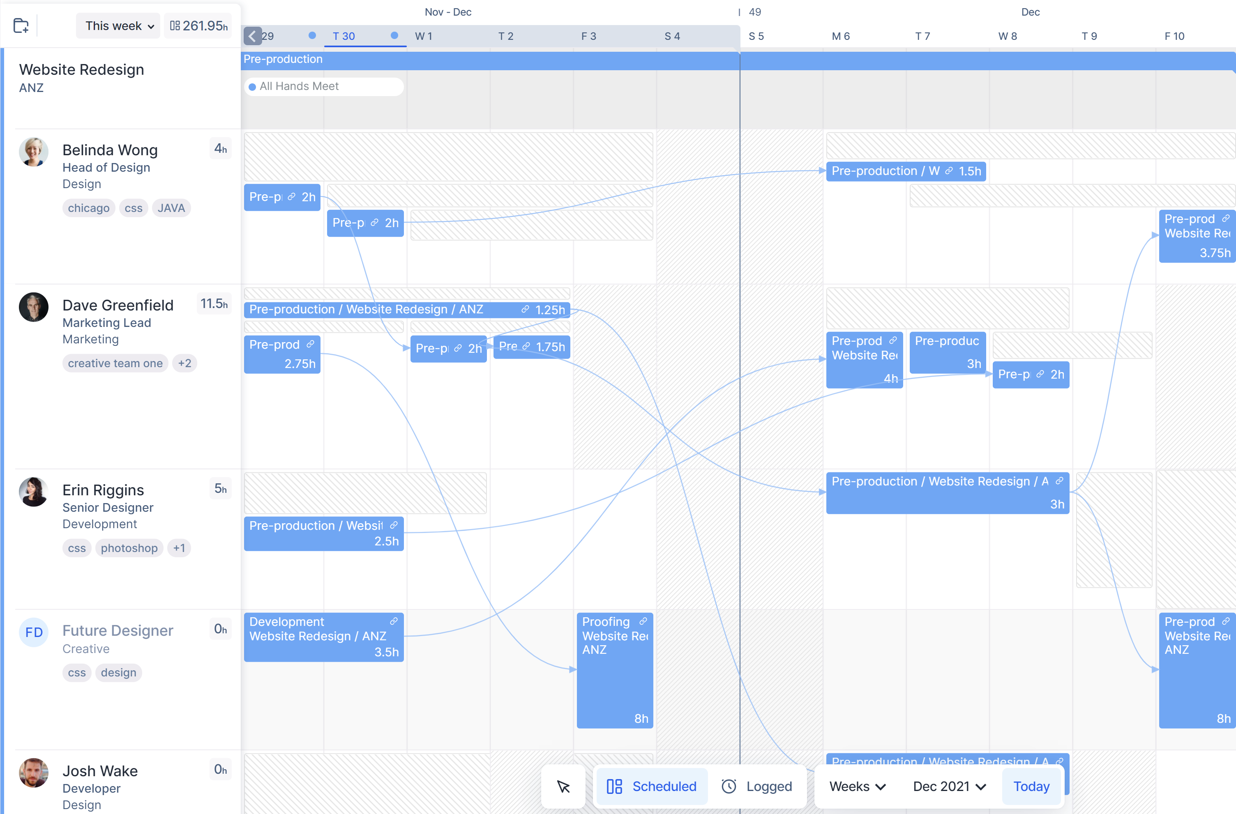Image resolution: width=1236 pixels, height=814 pixels.
Task: Click the back arrow in date header
Action: [252, 36]
